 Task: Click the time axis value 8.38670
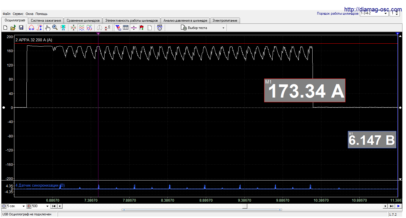coord(167,200)
